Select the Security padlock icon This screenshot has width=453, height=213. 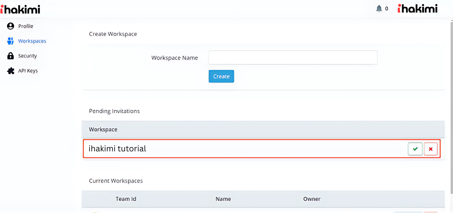coord(10,56)
